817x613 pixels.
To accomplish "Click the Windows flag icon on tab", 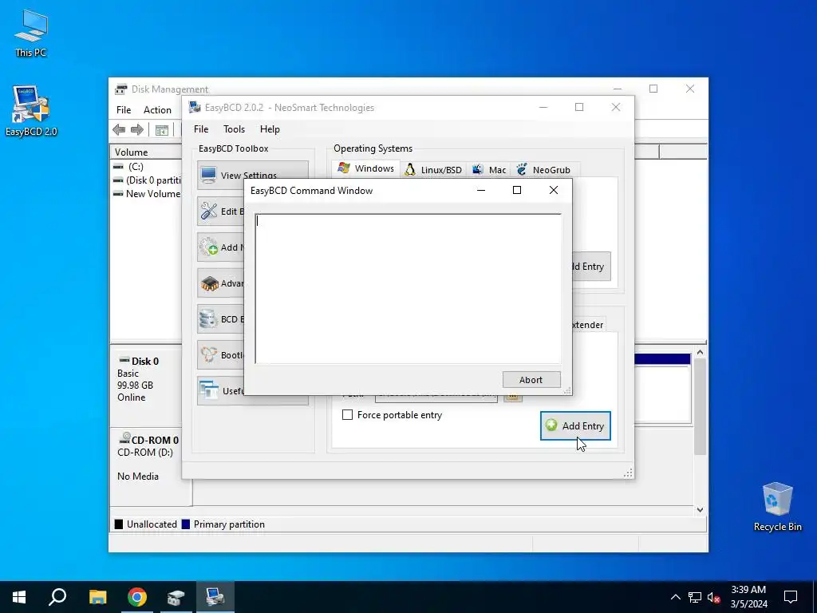I will click(344, 168).
